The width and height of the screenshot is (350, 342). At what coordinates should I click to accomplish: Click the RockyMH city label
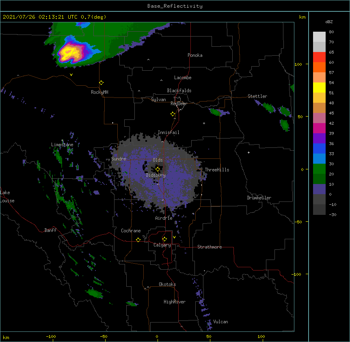pyautogui.click(x=99, y=92)
